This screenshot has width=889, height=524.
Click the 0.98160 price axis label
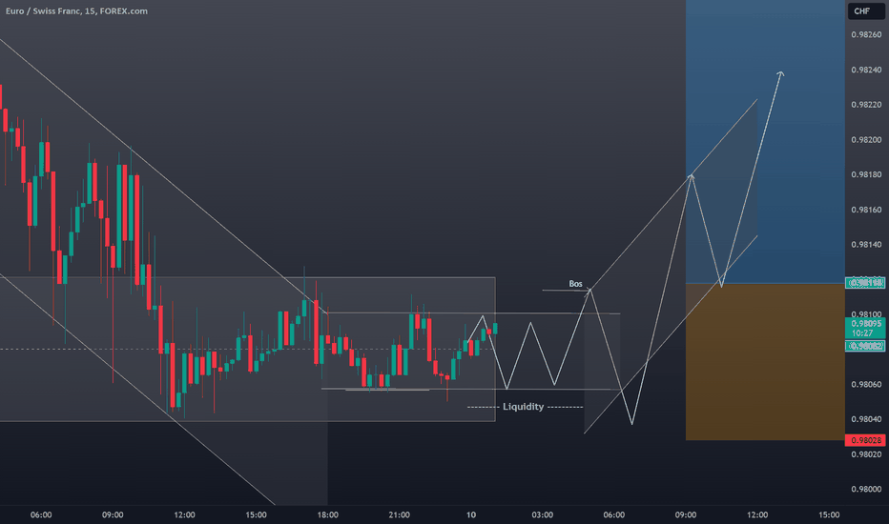(x=866, y=210)
